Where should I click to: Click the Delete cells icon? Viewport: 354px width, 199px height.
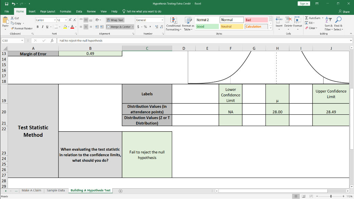(x=288, y=20)
